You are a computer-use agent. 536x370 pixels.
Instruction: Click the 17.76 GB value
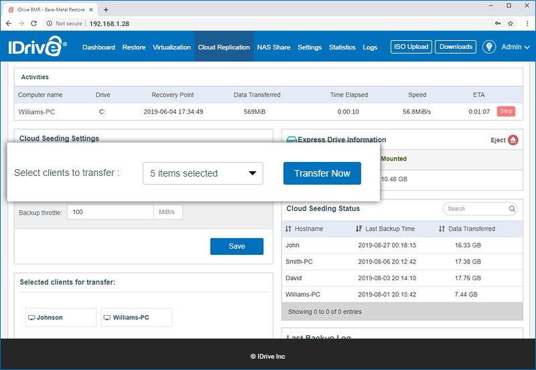pyautogui.click(x=468, y=278)
